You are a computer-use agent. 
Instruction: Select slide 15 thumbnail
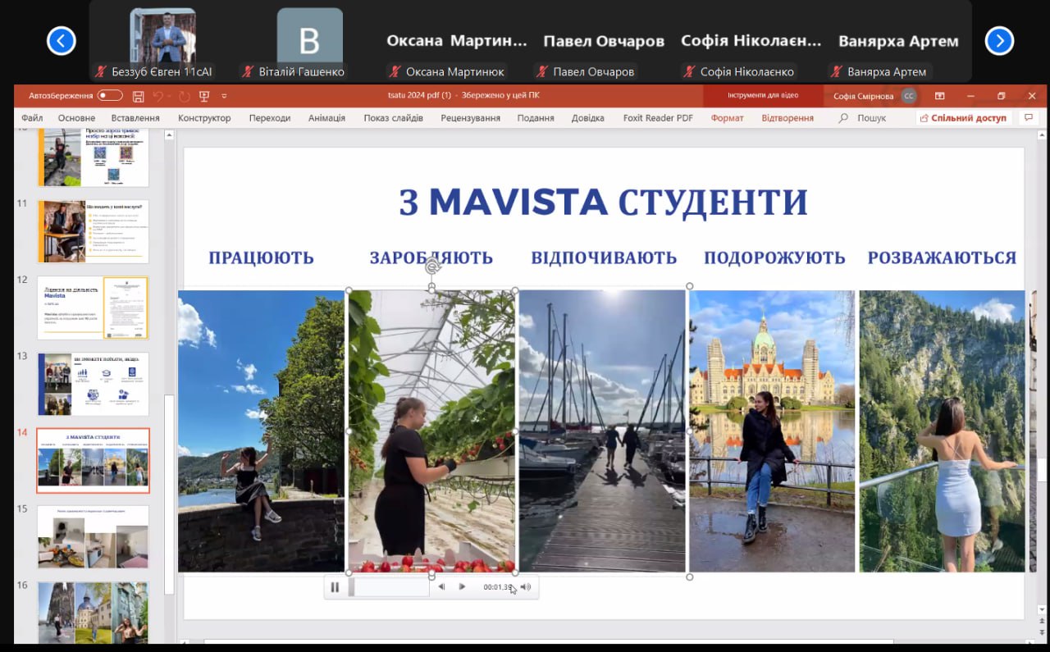point(93,536)
